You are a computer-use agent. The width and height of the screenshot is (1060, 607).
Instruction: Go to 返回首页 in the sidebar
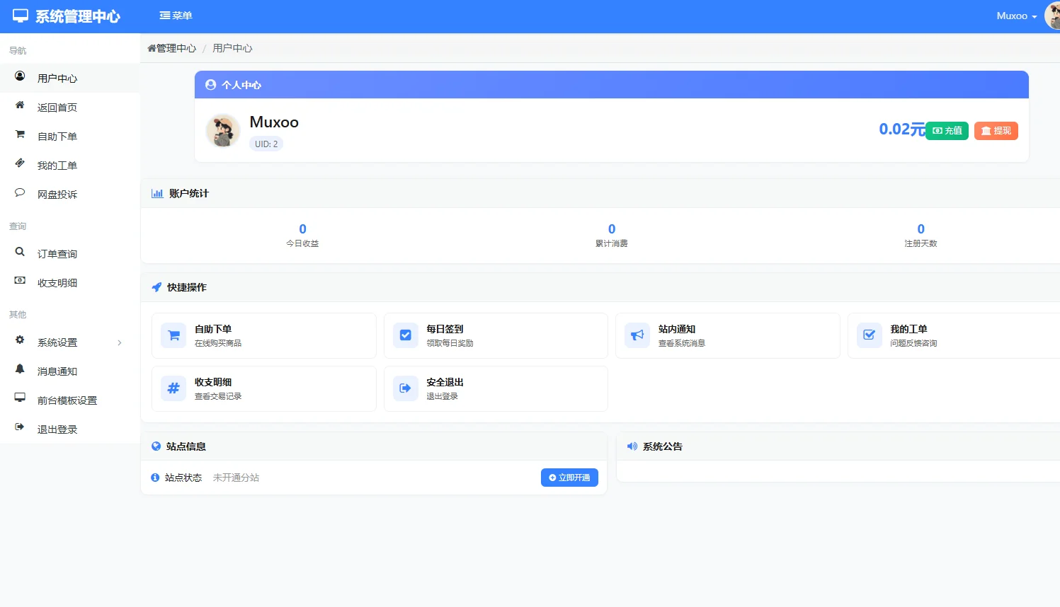(57, 108)
